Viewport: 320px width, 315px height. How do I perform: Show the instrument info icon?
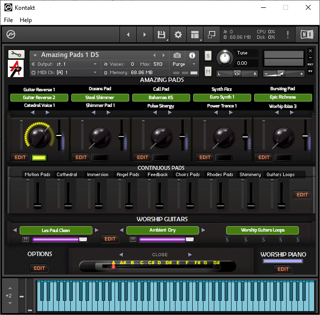[x=192, y=55]
